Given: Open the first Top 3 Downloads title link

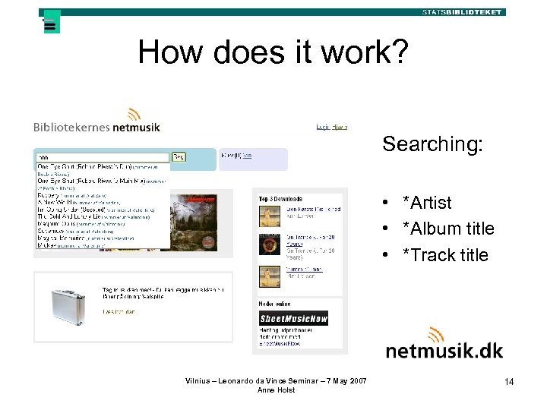Looking at the screenshot, I should [x=313, y=210].
